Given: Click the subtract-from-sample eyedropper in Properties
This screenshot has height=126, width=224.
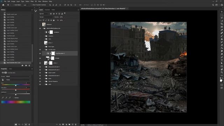Looking at the screenshot, I should click(x=10, y=98).
